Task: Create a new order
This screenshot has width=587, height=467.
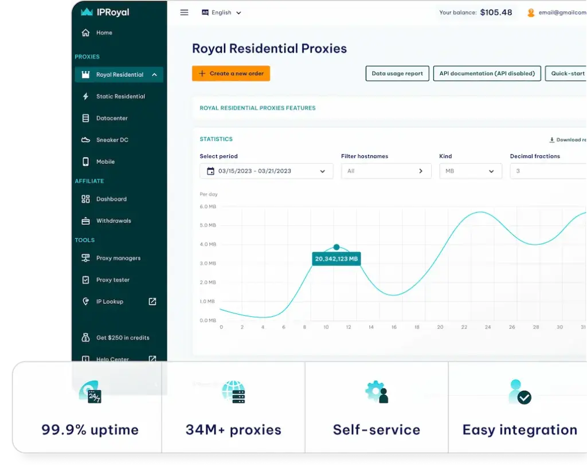Action: tap(231, 73)
